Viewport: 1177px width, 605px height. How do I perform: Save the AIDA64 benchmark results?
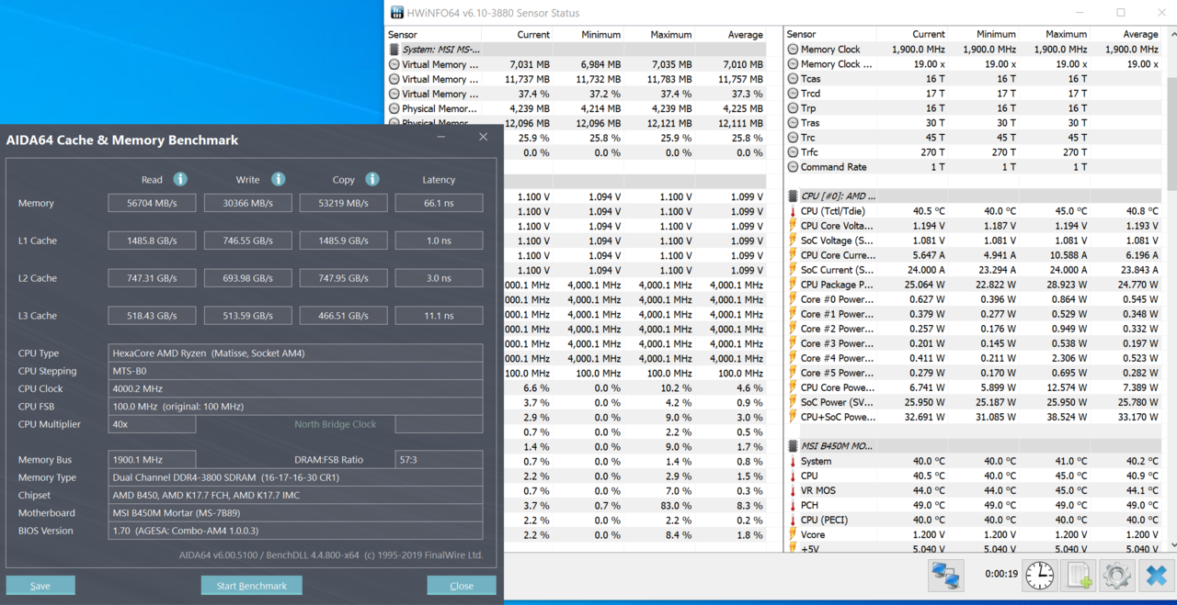tap(40, 586)
